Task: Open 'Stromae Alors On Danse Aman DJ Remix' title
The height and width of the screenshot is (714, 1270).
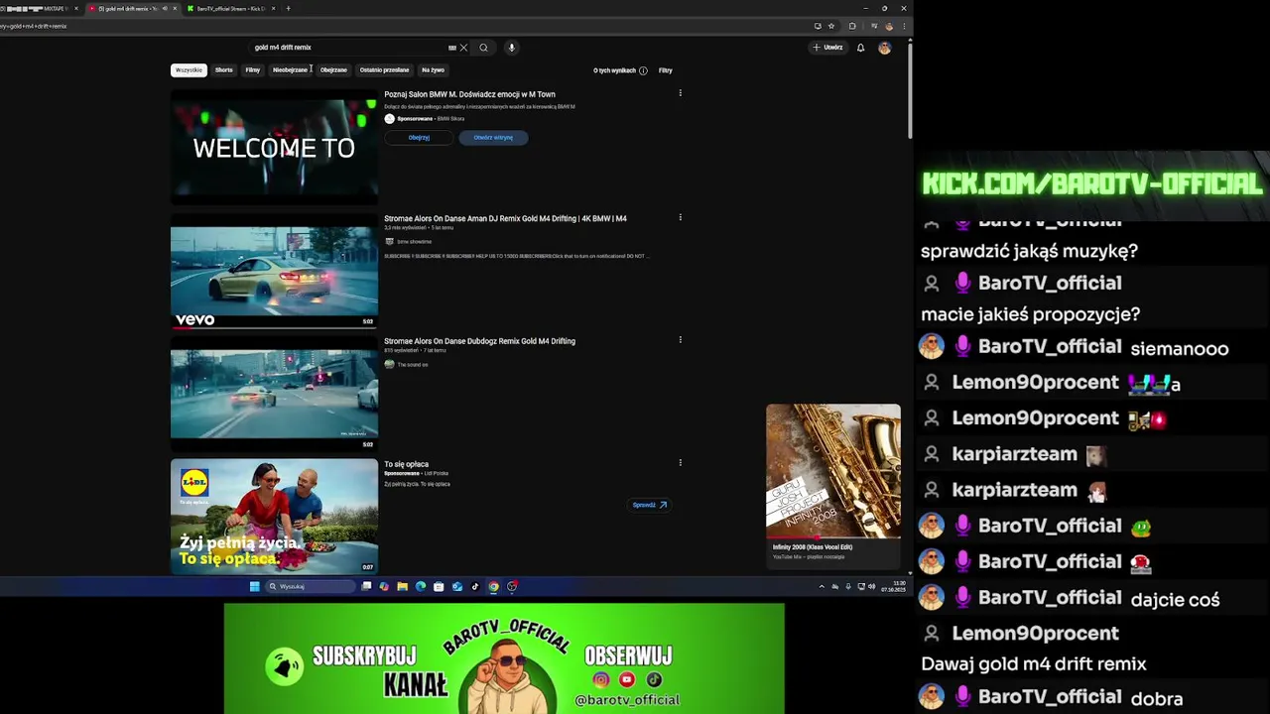Action: point(505,218)
